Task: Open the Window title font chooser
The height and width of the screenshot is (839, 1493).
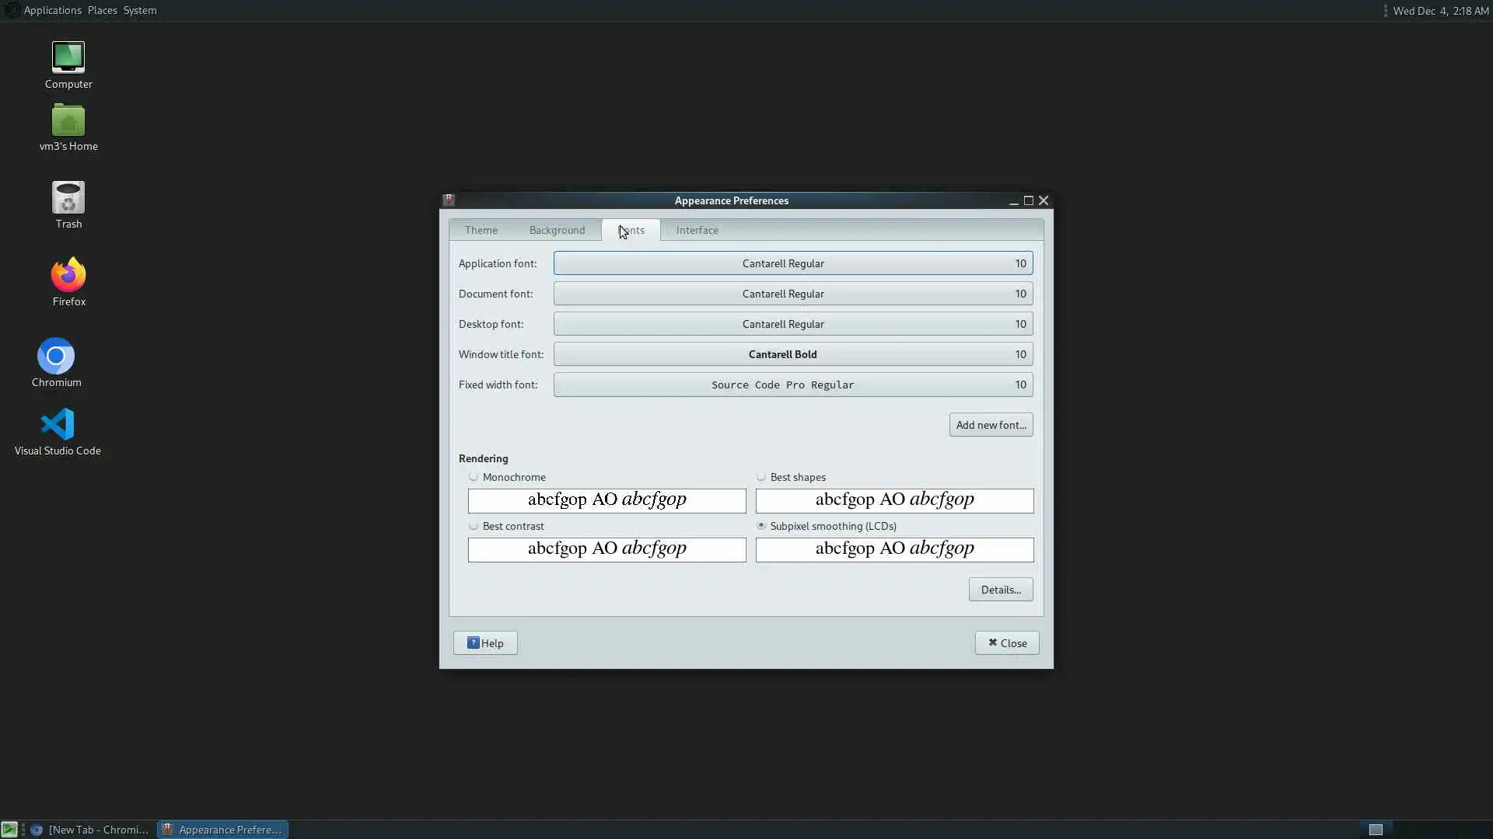Action: tap(792, 354)
